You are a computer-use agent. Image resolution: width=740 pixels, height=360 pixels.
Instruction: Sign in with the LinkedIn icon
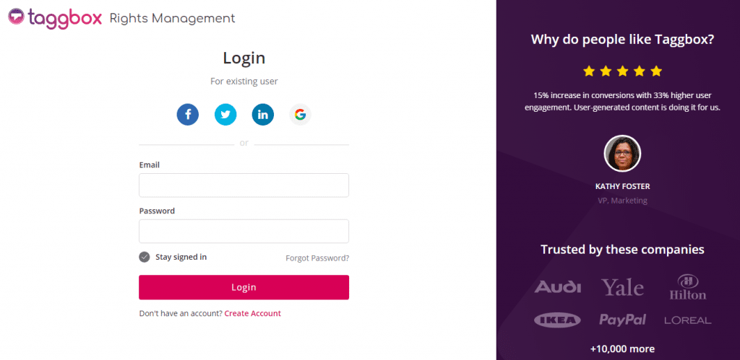[x=263, y=114]
